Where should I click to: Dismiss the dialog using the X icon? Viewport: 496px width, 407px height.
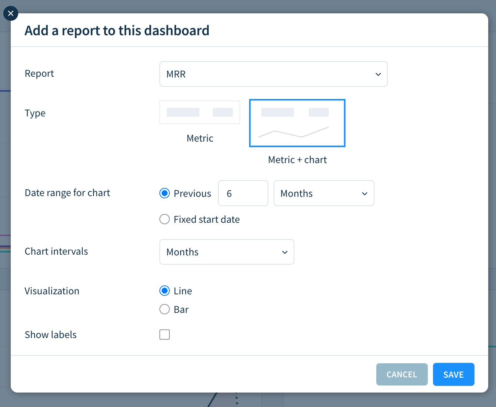[x=10, y=13]
